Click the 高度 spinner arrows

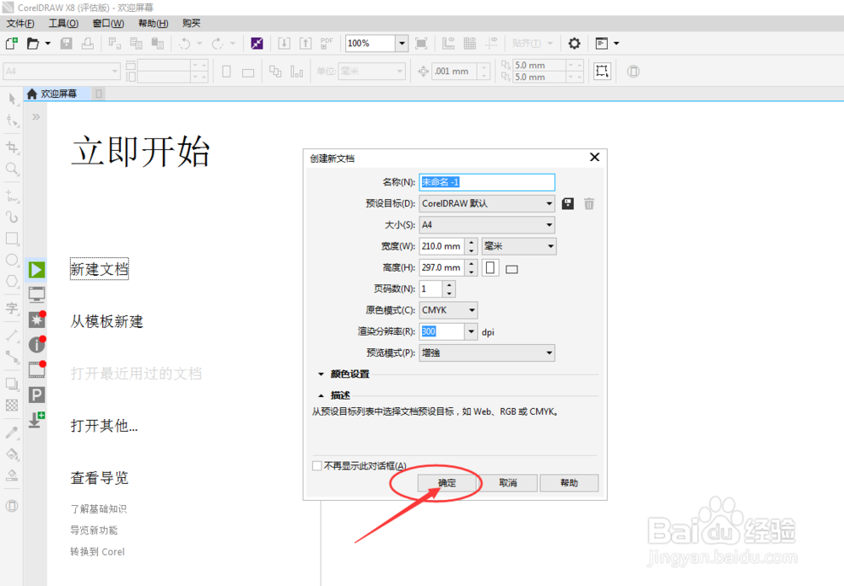(x=471, y=267)
